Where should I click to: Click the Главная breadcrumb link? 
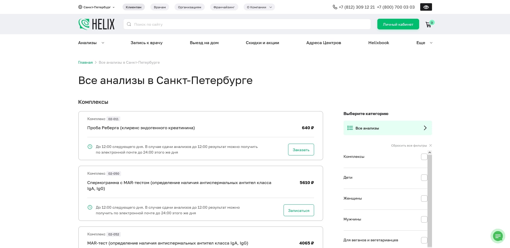pyautogui.click(x=85, y=62)
